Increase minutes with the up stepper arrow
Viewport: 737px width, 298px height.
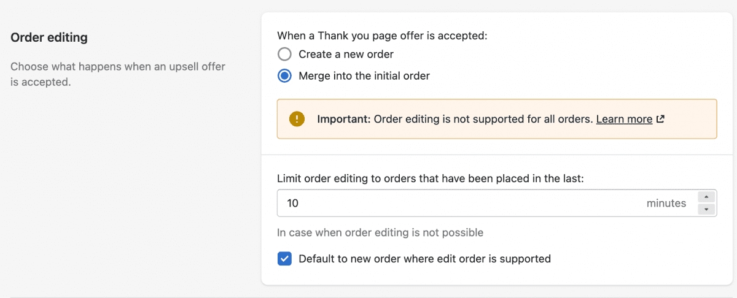tap(707, 197)
